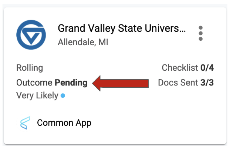This screenshot has height=148, width=230.
Task: Select the Rolling deadline label
Action: [30, 68]
